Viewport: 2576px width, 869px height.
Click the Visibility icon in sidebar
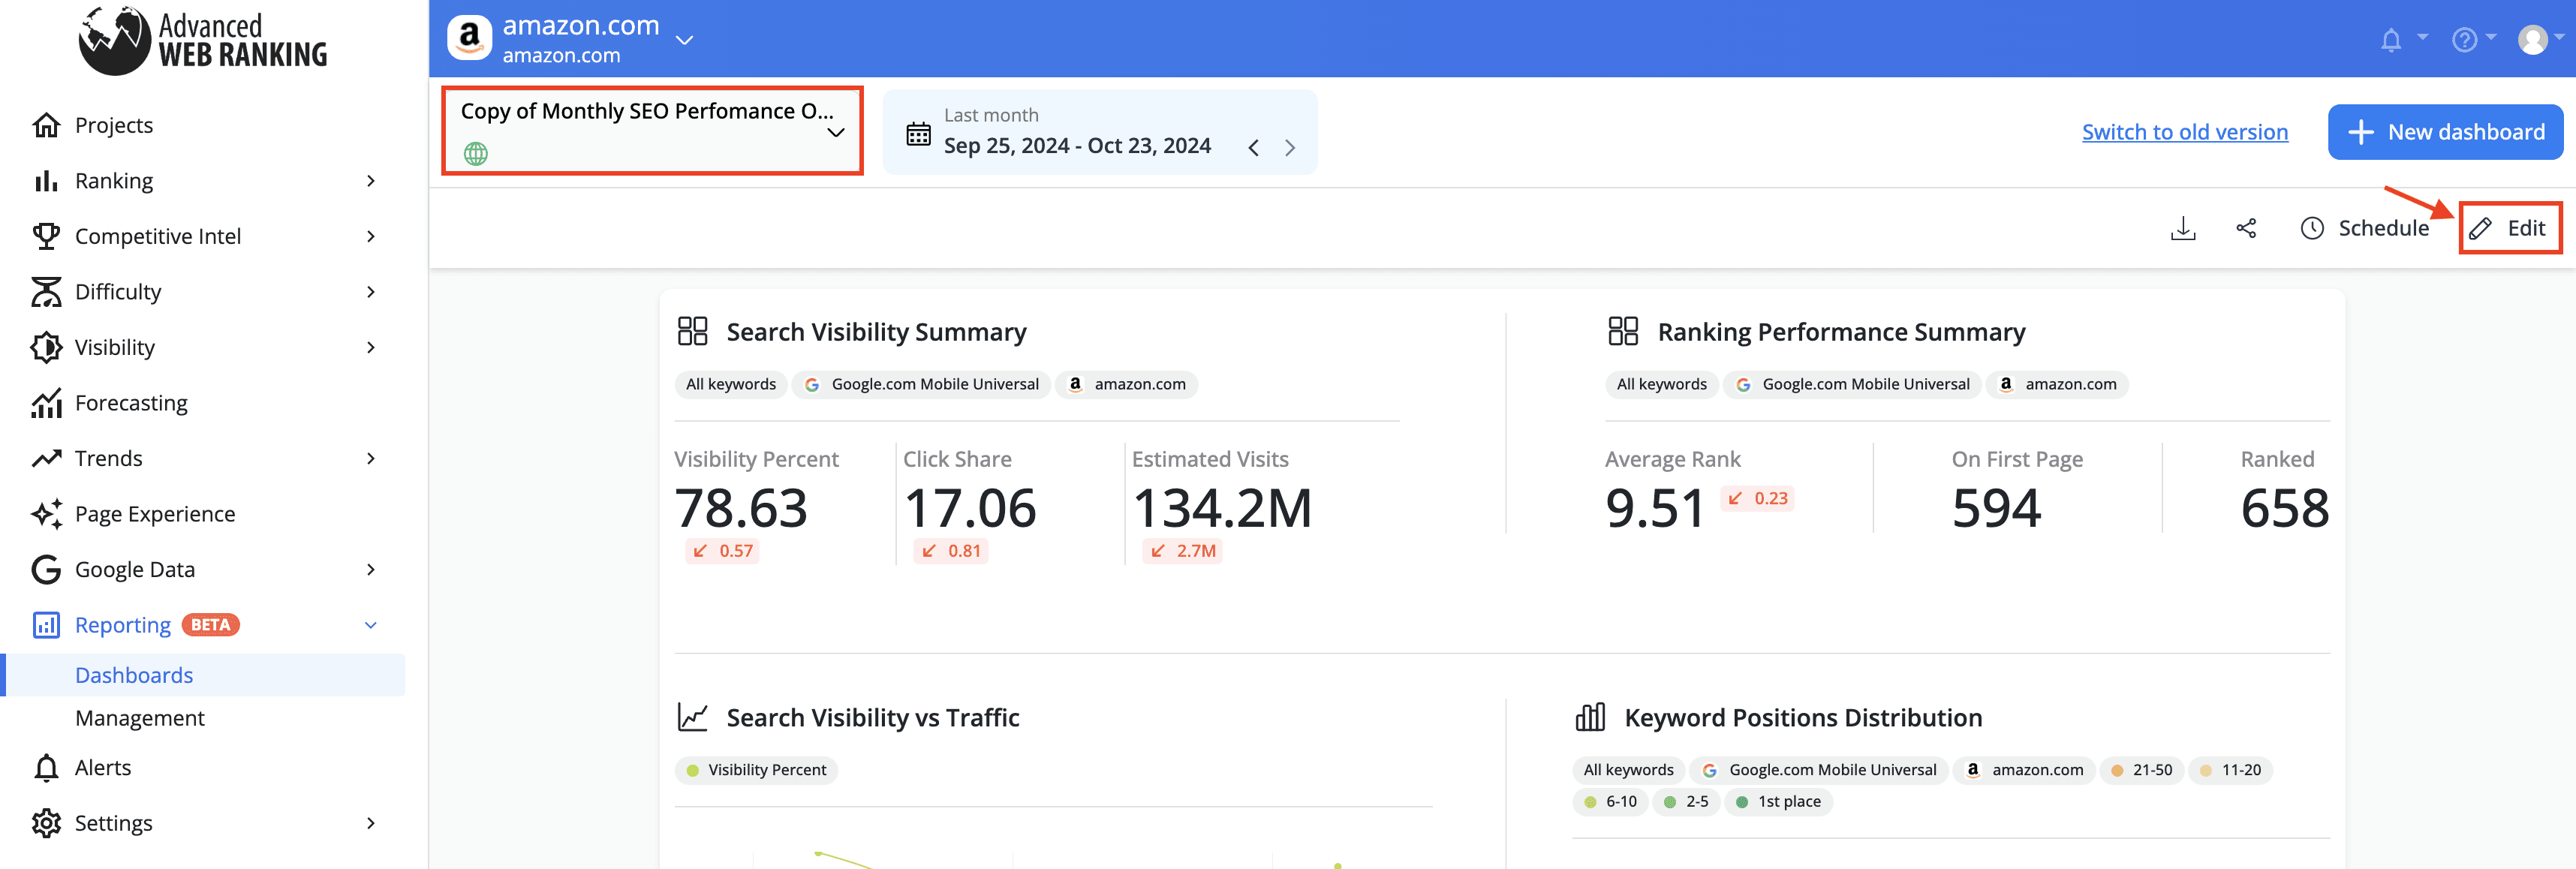tap(46, 347)
